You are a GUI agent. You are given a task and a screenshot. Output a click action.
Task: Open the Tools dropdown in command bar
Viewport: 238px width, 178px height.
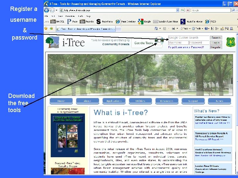click(x=197, y=28)
